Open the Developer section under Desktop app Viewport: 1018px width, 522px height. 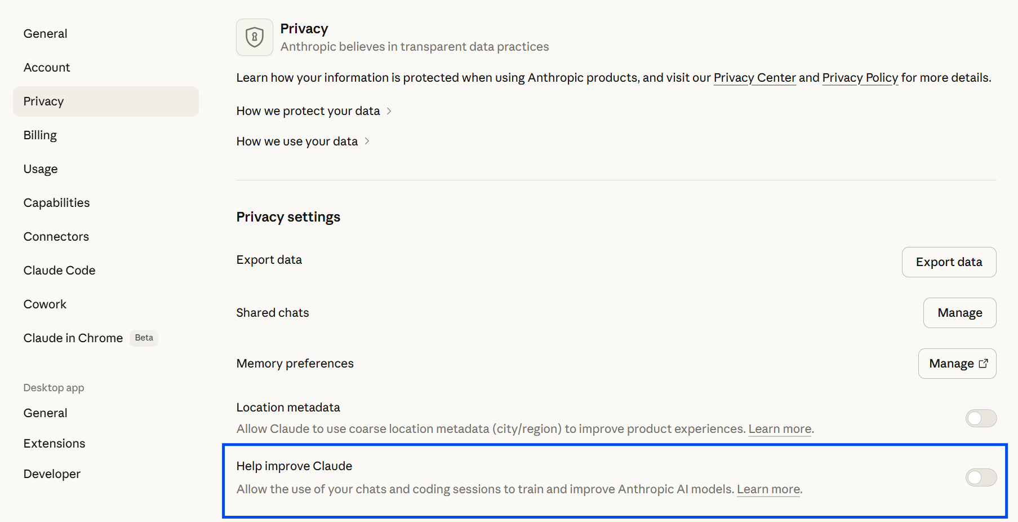[x=51, y=474]
